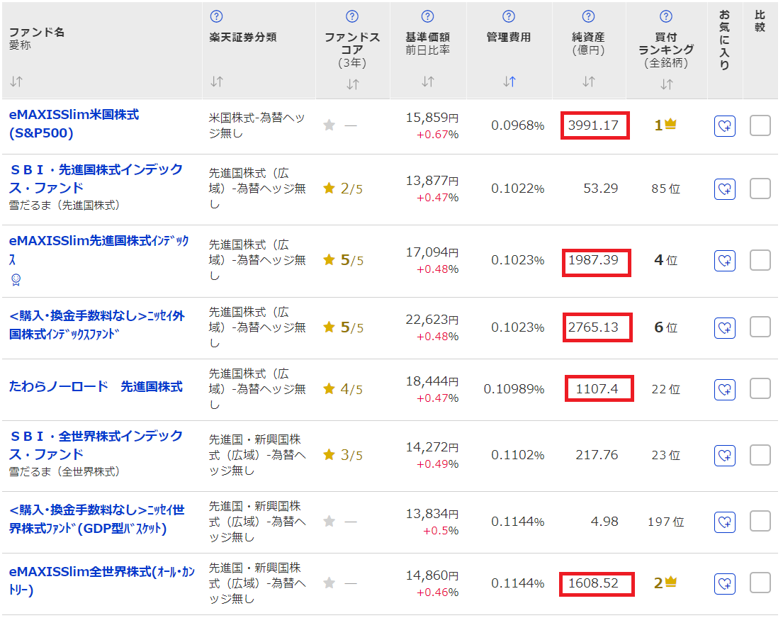The image size is (783, 618).
Task: Open SBI・全世界株式インデックス・ファンド link
Action: pos(96,445)
